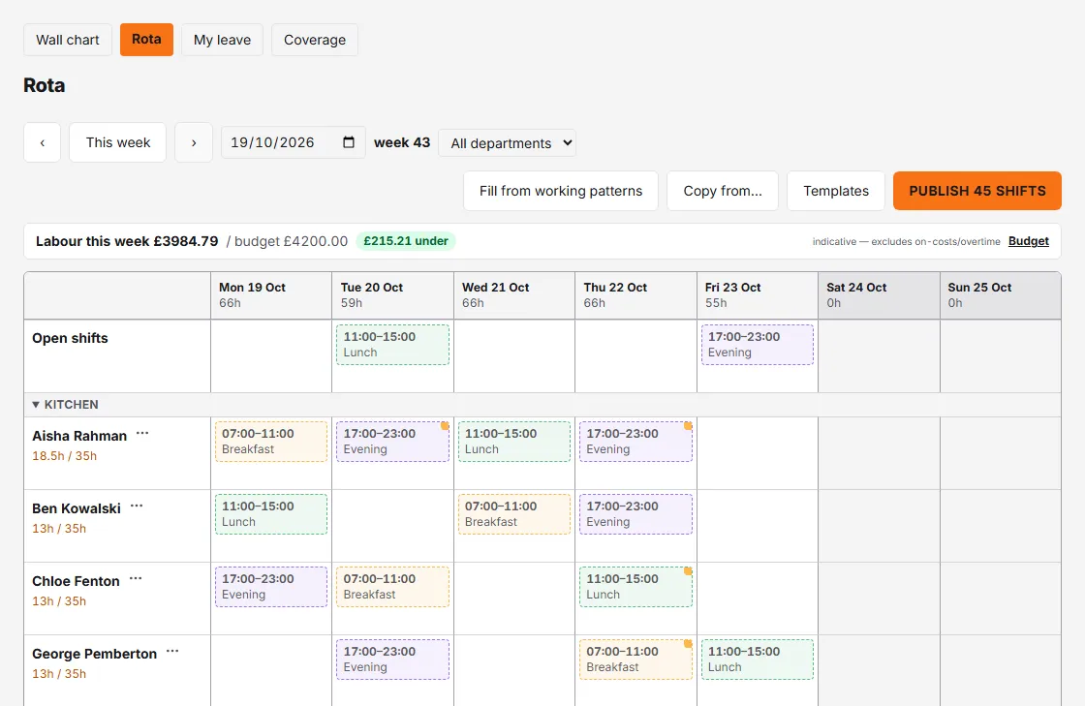Click the Sun 25 Oct column header
Screen dimensions: 1085x706
[1001, 295]
